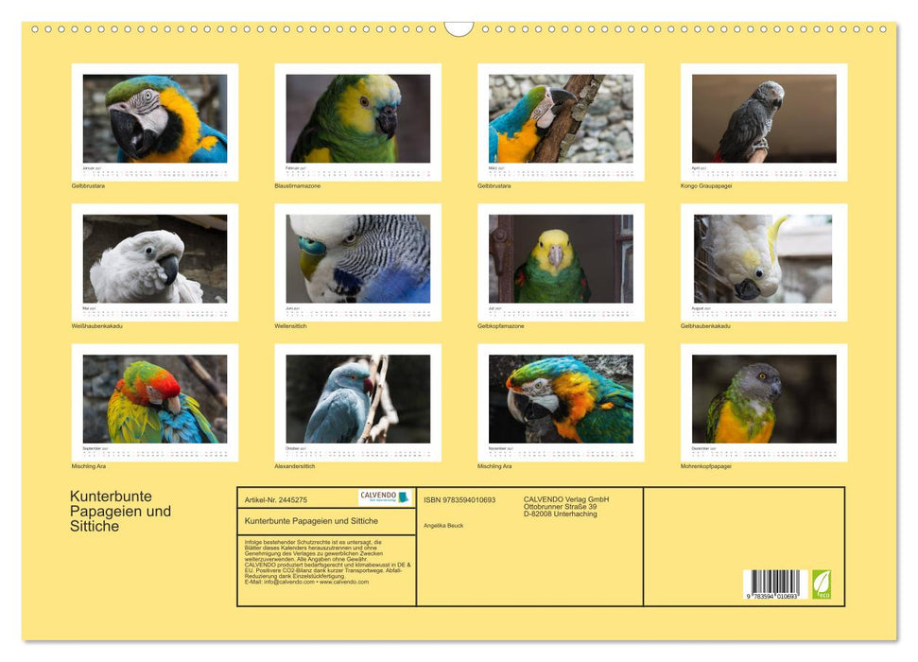Click the green eco leaf icon
This screenshot has width=918, height=662.
point(822,584)
